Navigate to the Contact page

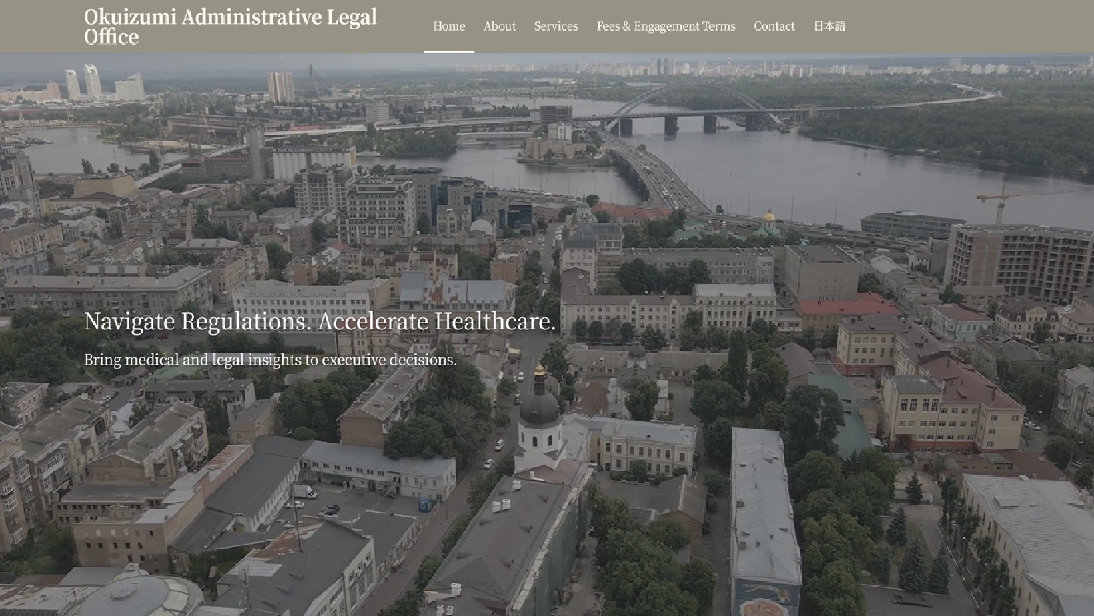pos(774,26)
